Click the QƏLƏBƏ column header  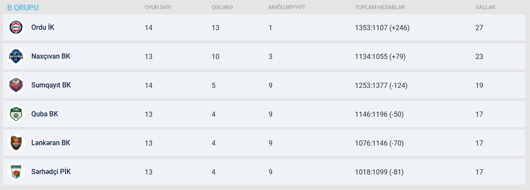point(222,7)
